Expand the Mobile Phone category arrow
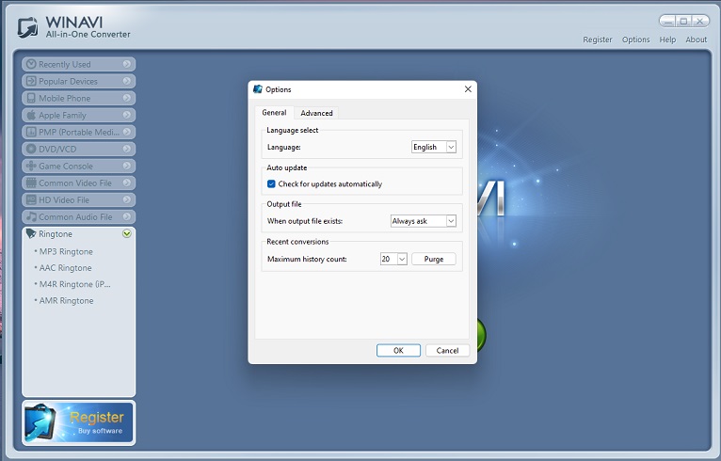Viewport: 721px width, 461px height. pos(126,99)
